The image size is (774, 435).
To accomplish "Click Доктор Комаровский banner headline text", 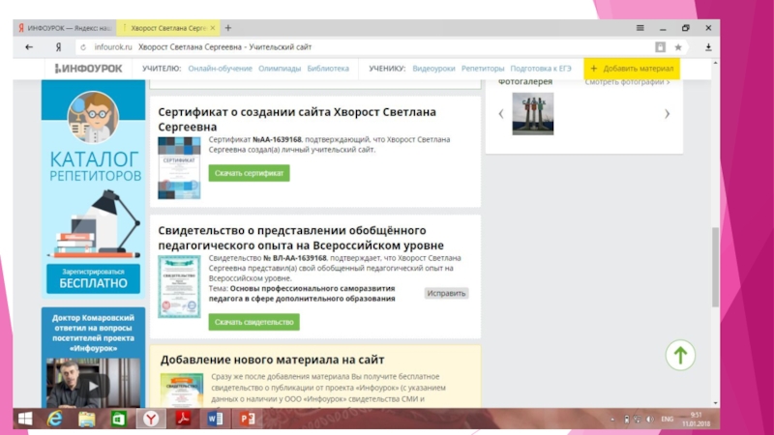I will [x=93, y=333].
